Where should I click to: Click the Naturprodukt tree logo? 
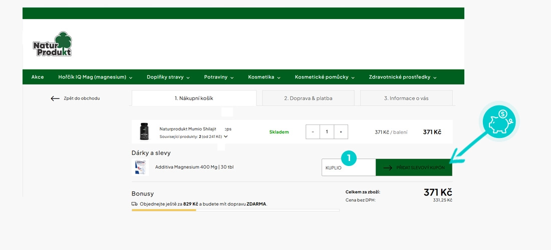(x=53, y=44)
